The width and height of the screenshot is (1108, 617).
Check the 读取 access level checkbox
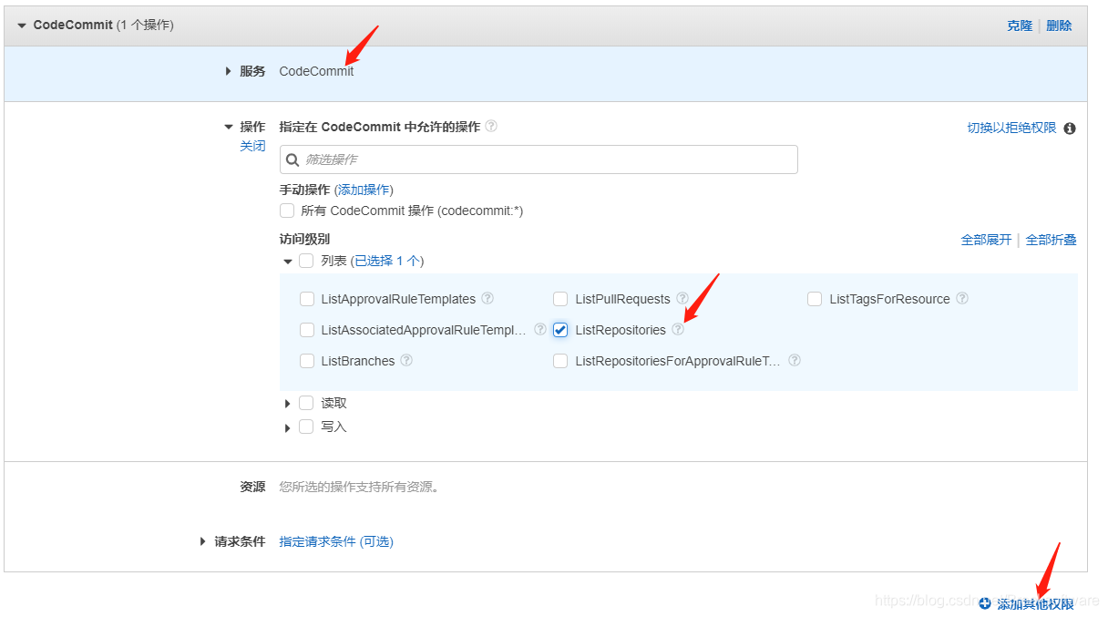click(x=306, y=403)
